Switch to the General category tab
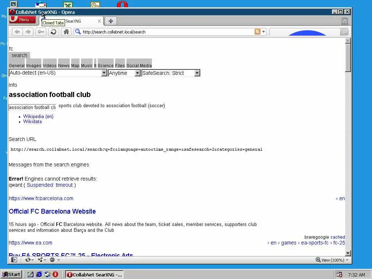 17,65
